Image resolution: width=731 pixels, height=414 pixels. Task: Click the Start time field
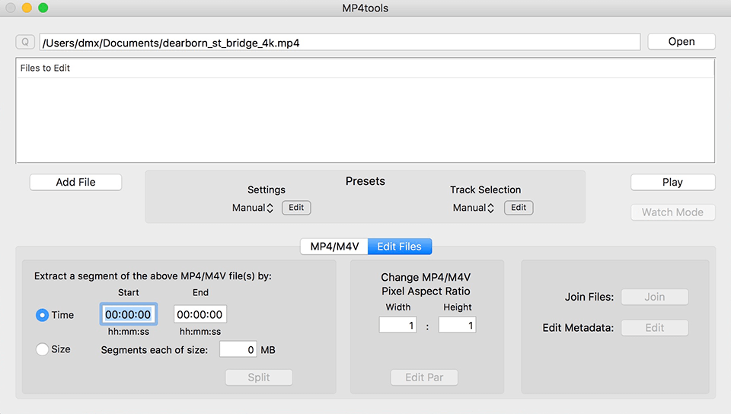click(128, 314)
